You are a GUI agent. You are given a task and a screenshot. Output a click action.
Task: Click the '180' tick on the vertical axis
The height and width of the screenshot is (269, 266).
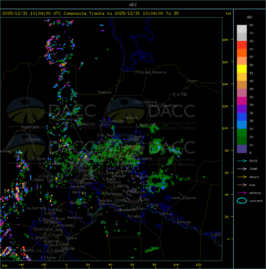click(225, 40)
